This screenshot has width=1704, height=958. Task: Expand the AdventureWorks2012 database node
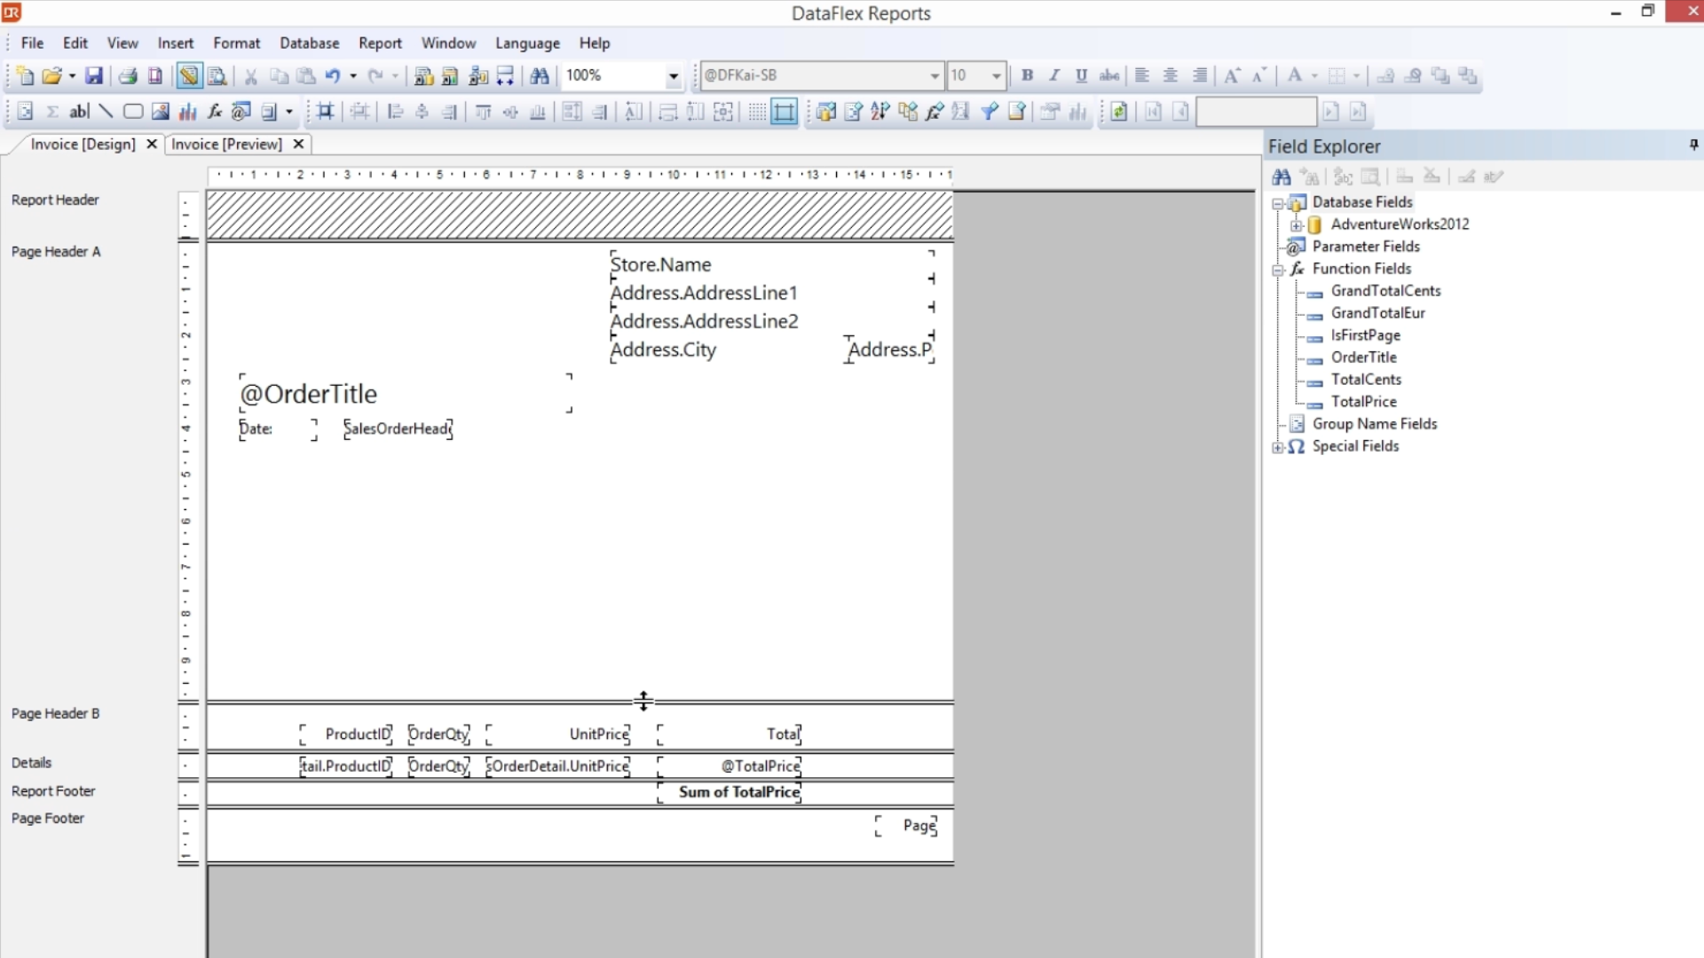(x=1297, y=225)
